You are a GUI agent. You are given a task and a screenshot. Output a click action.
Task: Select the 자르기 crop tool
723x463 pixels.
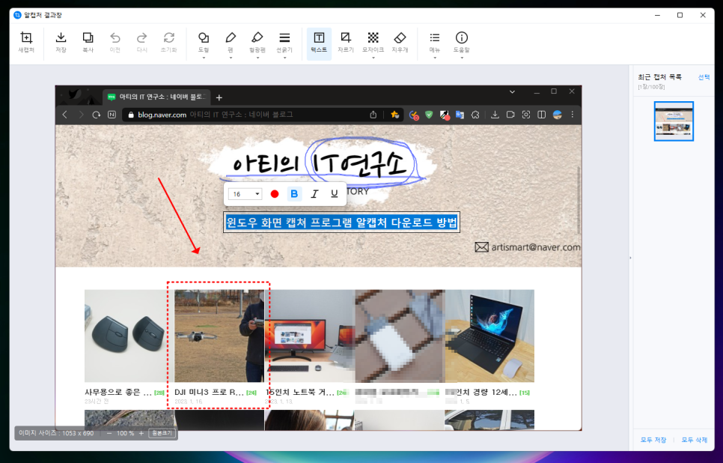pyautogui.click(x=345, y=42)
